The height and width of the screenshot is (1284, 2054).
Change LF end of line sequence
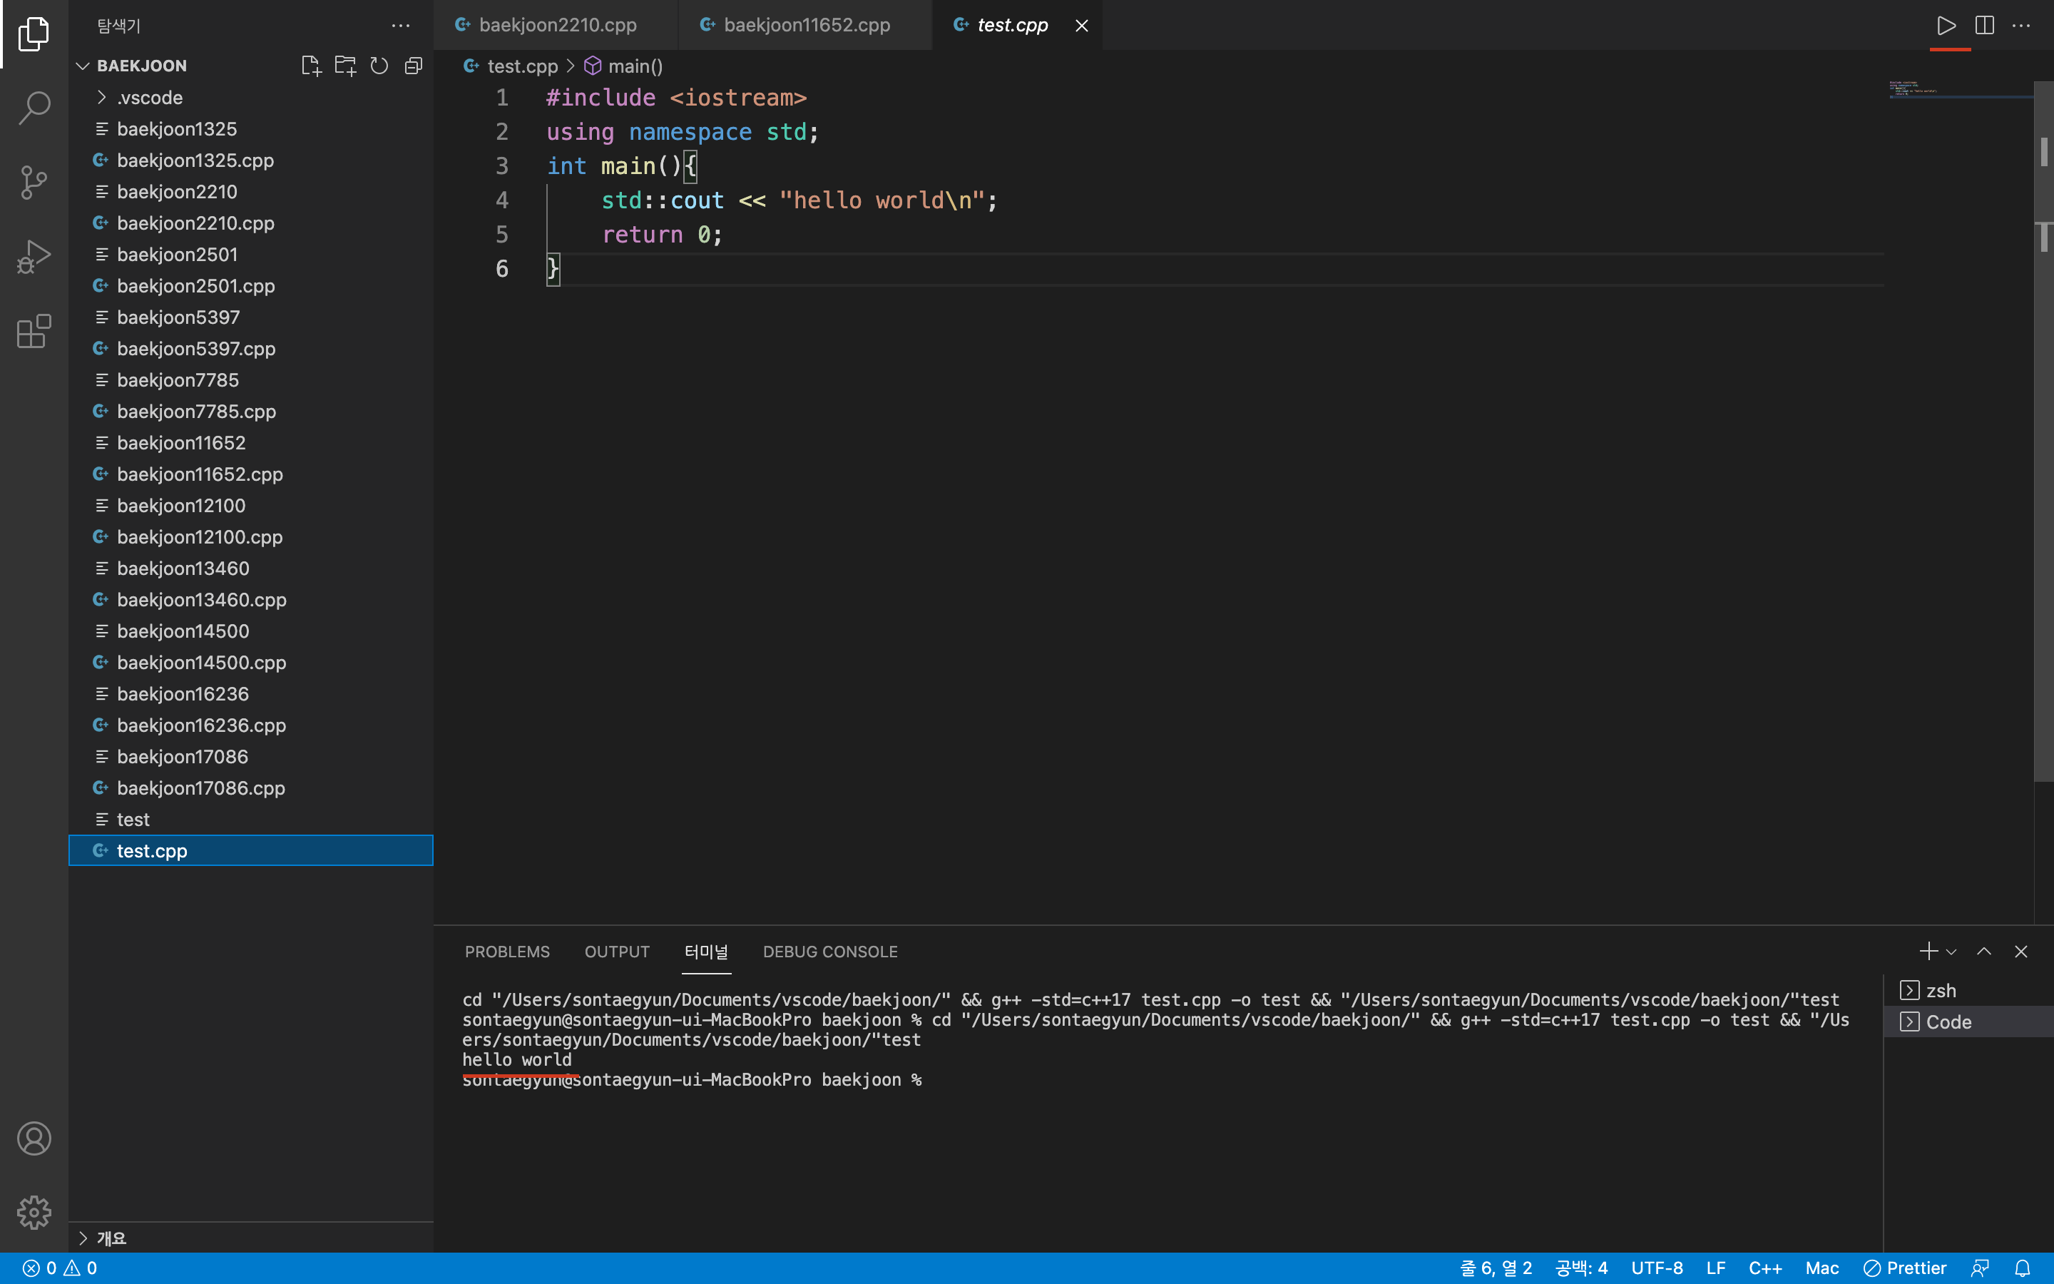1715,1268
